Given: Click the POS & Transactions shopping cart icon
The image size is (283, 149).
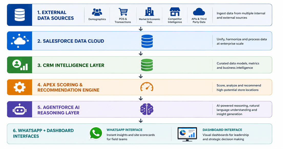Looking at the screenshot, I should point(123,12).
